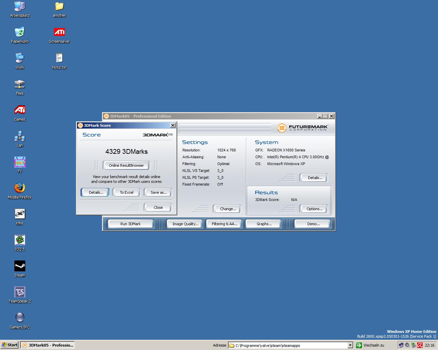The width and height of the screenshot is (438, 350).
Task: Click the speaker volume tray icon
Action: tap(407, 345)
